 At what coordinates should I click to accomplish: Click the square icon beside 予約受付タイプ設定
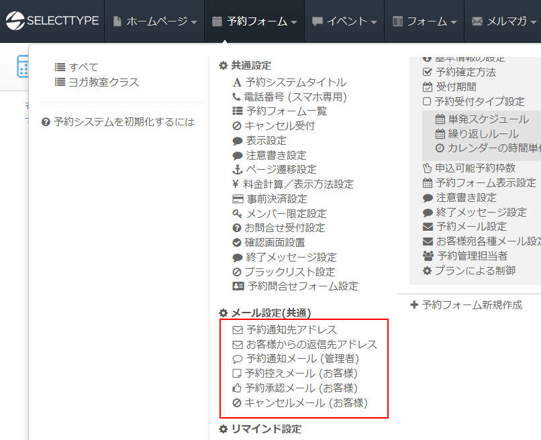pyautogui.click(x=427, y=102)
